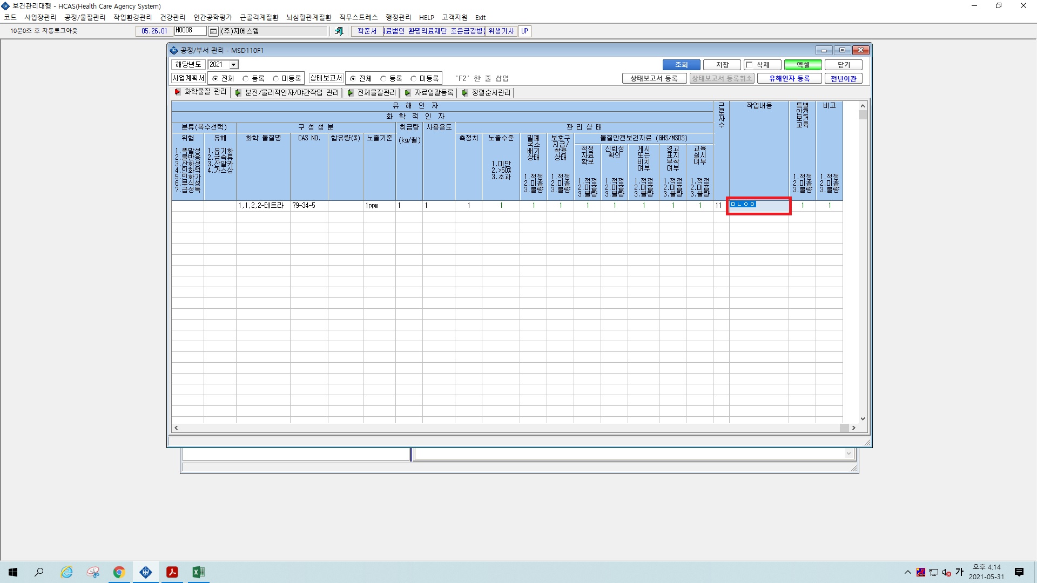Open Windows search magnifier icon

pos(39,572)
